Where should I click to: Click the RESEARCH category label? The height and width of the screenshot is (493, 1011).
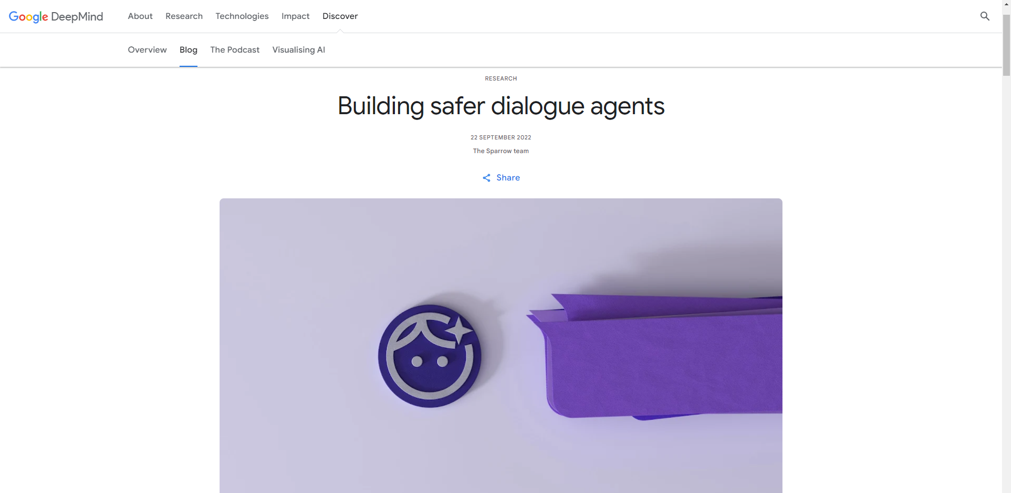point(501,78)
